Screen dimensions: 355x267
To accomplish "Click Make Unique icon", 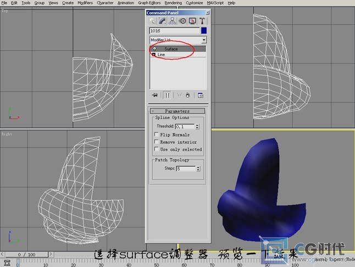I will (x=179, y=95).
